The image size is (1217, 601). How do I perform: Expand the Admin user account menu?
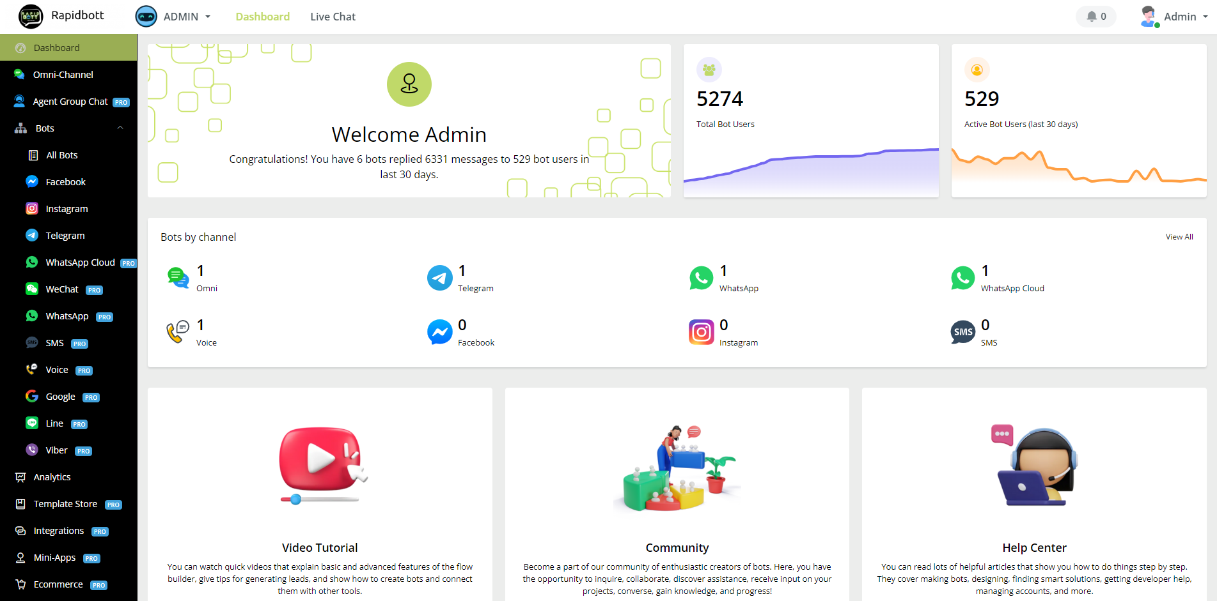coord(1174,17)
